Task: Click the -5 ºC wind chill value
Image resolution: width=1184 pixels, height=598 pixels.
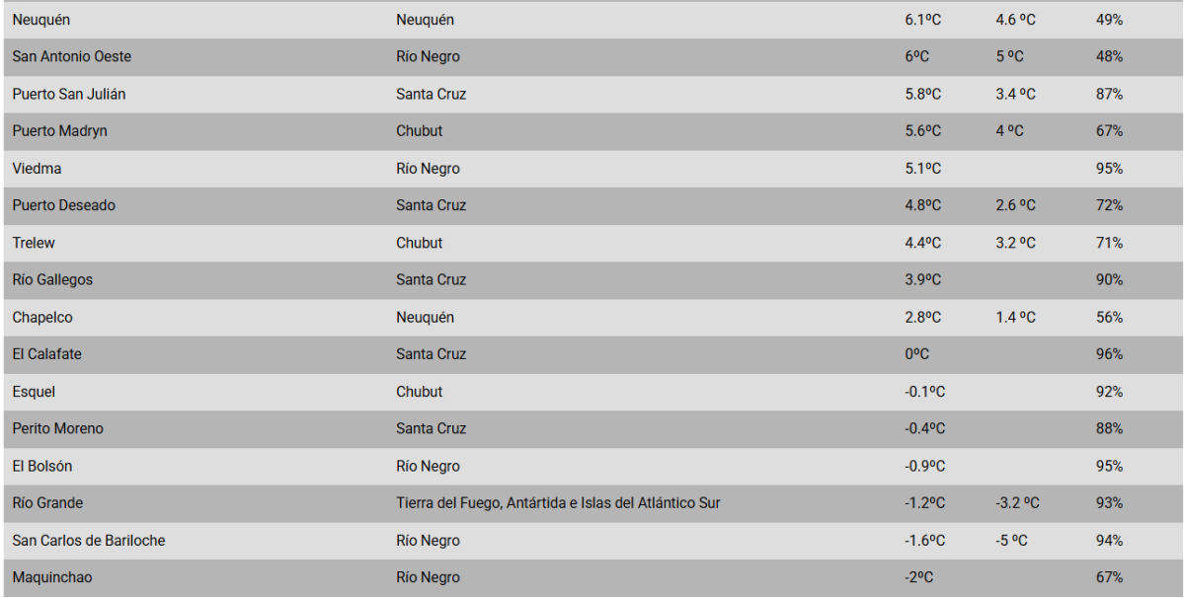Action: pyautogui.click(x=1014, y=541)
